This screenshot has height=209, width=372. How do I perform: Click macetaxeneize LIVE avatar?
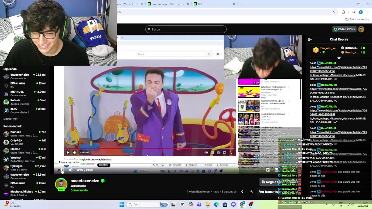click(61, 185)
